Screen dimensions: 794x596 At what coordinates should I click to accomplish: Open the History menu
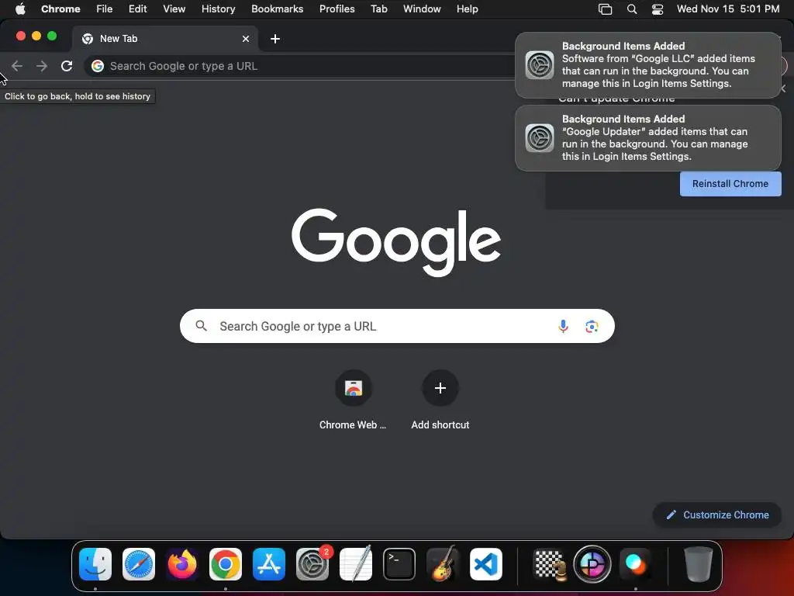coord(218,9)
